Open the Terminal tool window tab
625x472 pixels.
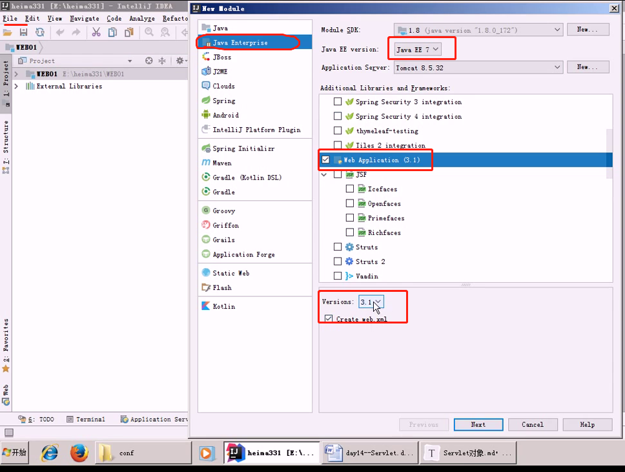86,420
